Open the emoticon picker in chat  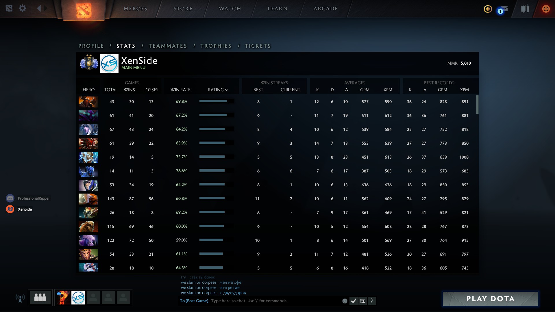345,301
